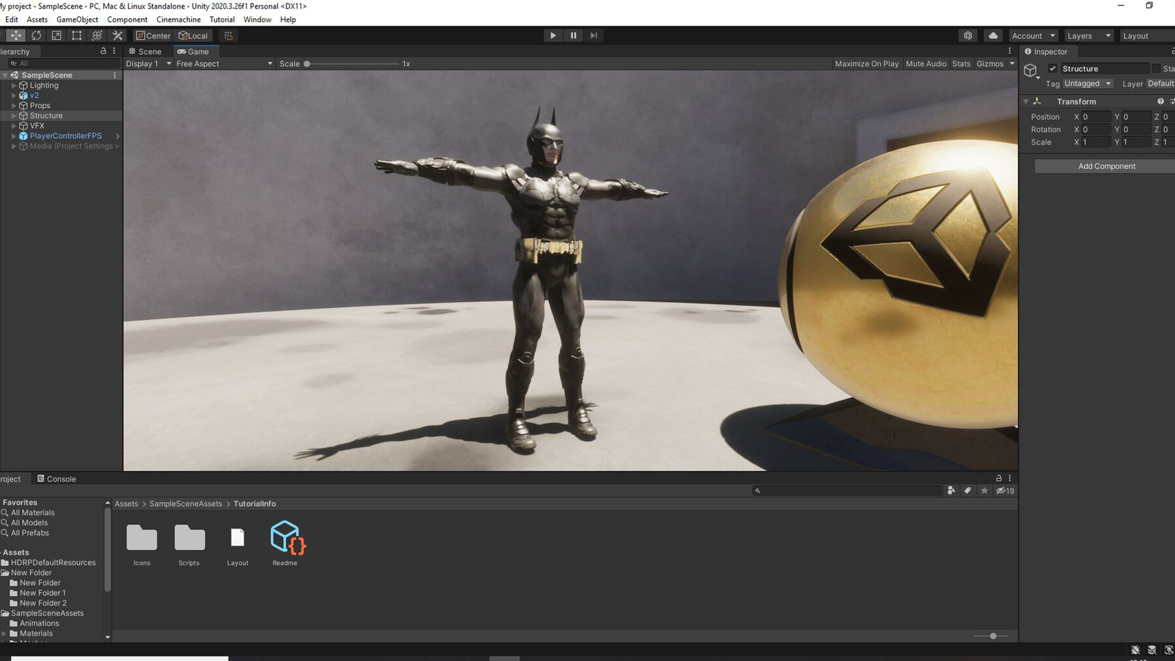The height and width of the screenshot is (661, 1175).
Task: Pause the game playback
Action: coord(573,35)
